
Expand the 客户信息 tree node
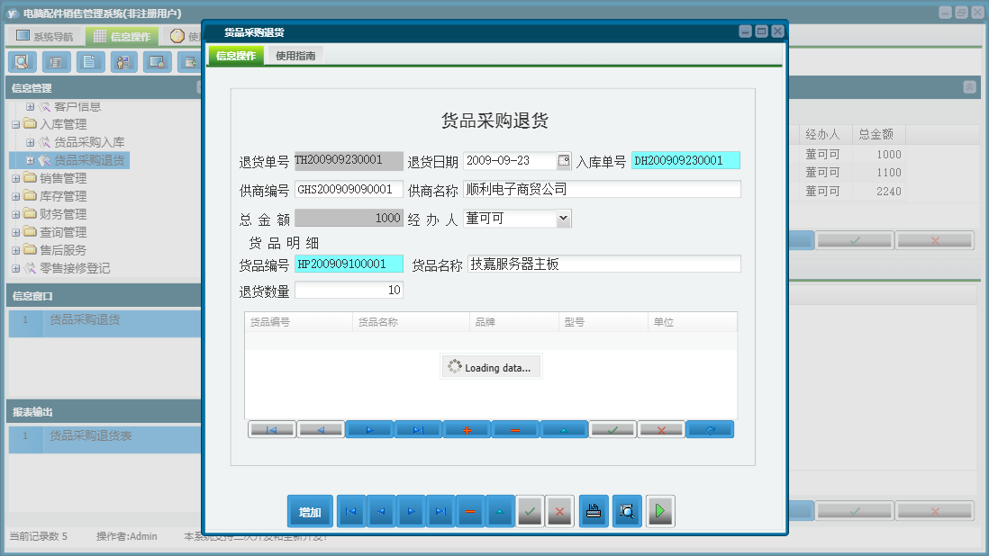30,107
